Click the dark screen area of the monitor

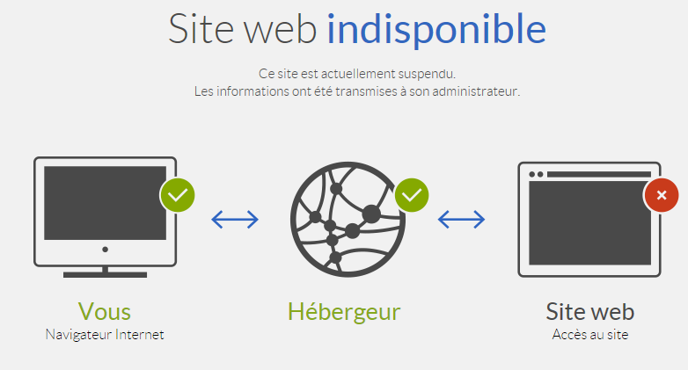click(x=106, y=203)
